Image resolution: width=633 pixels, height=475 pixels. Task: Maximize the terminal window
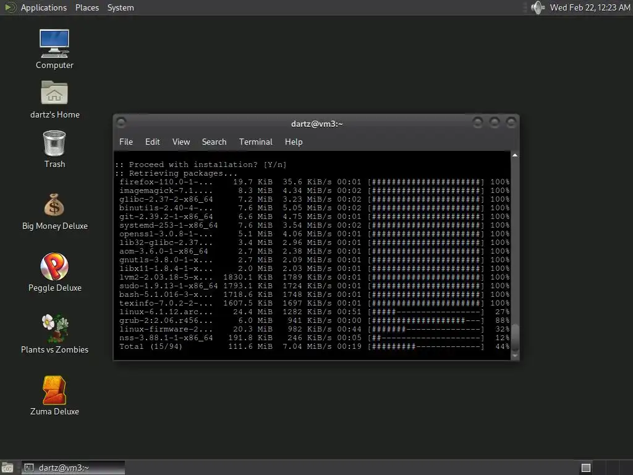(x=495, y=122)
